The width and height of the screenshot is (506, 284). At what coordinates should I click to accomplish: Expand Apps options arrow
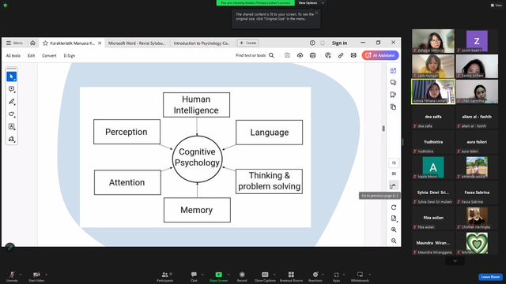(344, 275)
